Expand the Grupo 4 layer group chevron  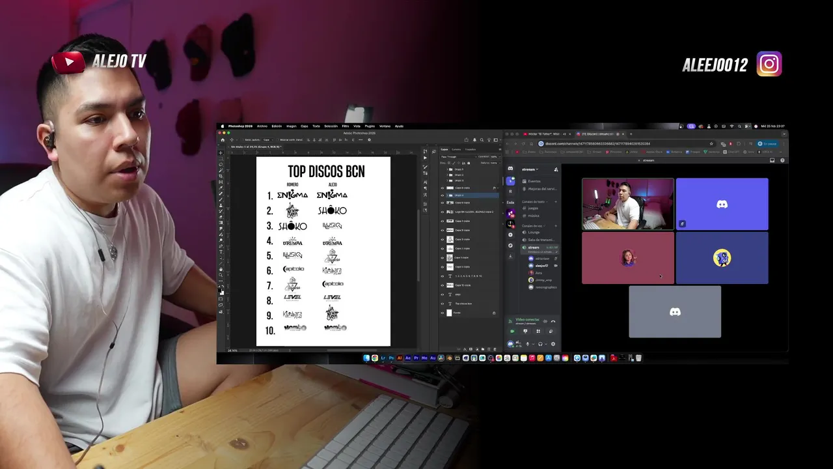(447, 195)
